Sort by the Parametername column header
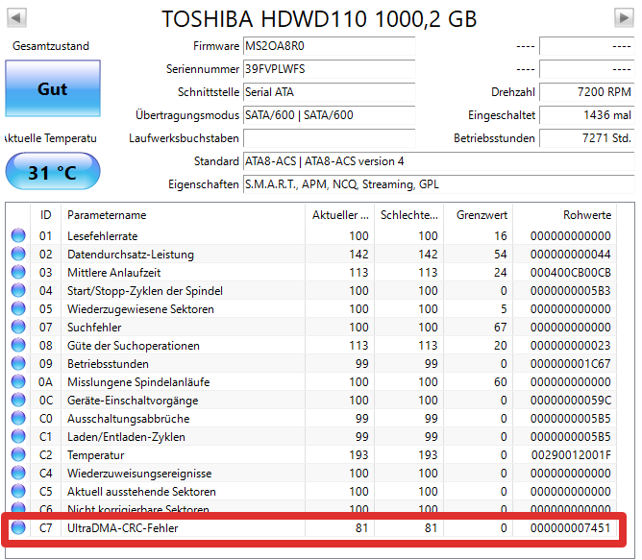The height and width of the screenshot is (560, 642). tap(183, 215)
